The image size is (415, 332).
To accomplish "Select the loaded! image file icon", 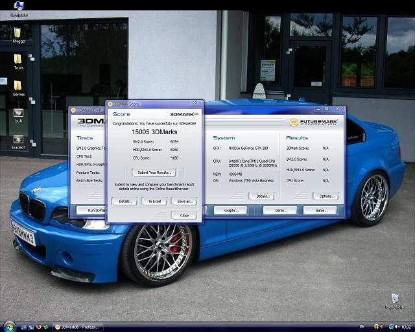I will point(19,142).
